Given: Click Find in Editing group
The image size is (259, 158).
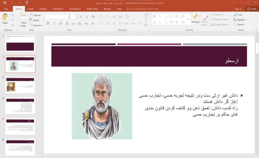Looking at the screenshot, I should (238, 15).
